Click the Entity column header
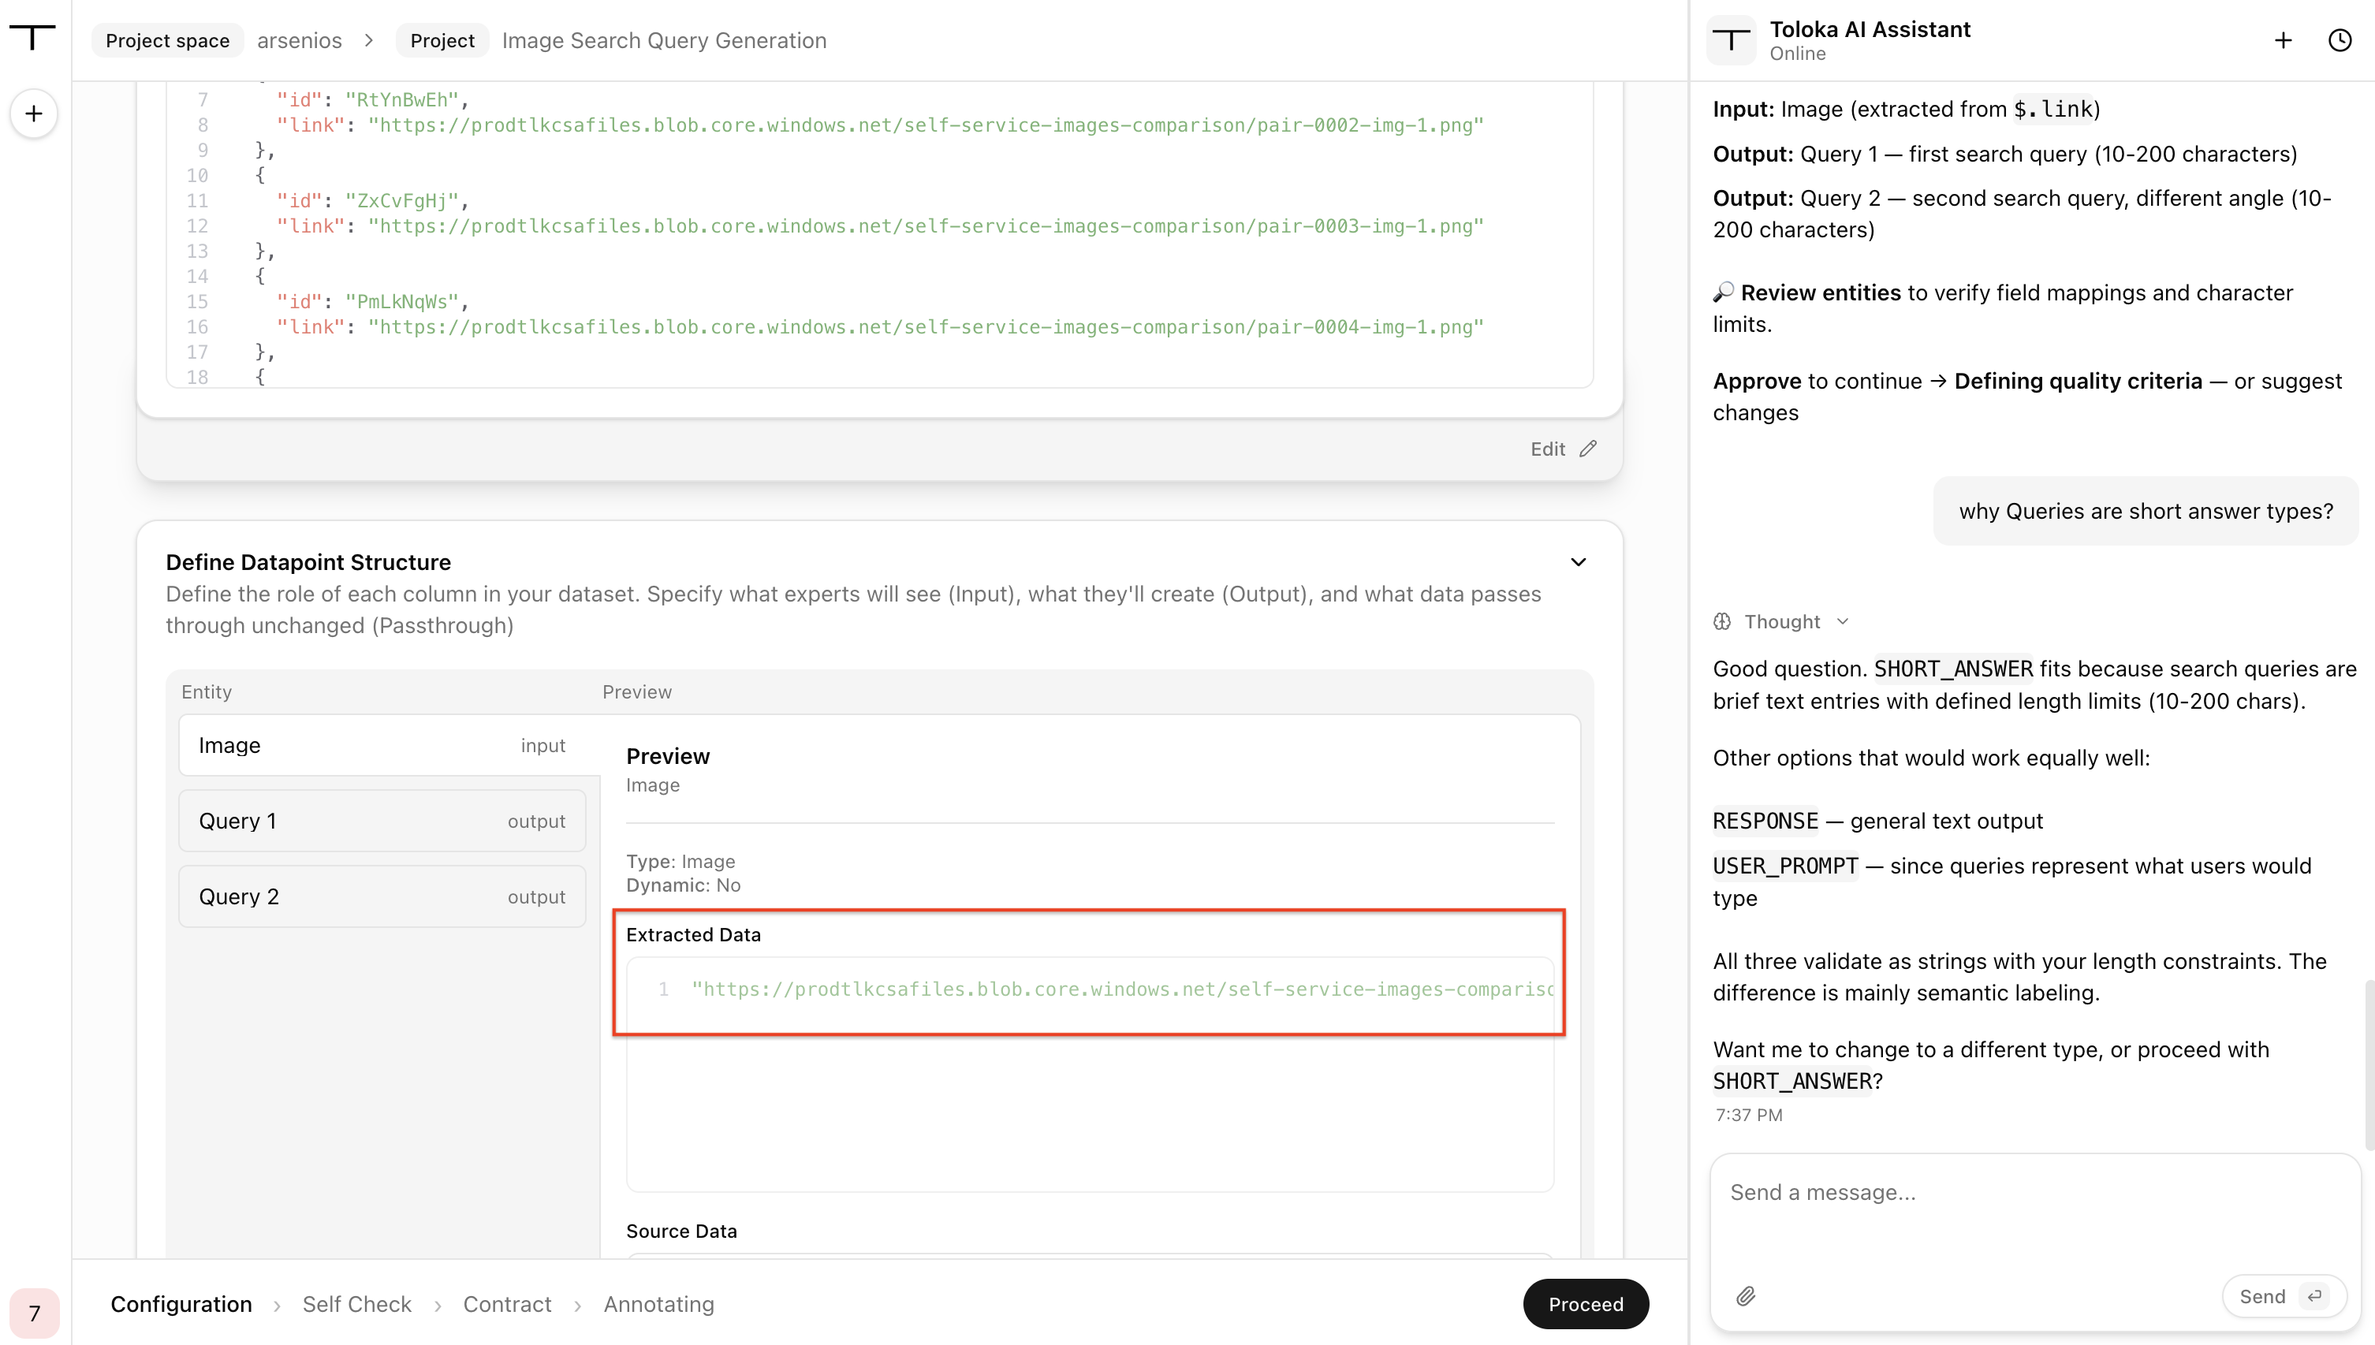 206,693
